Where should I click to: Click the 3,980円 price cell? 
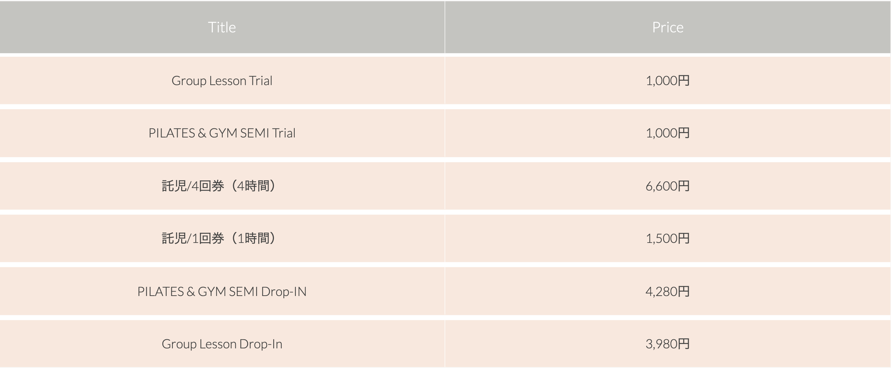tap(668, 344)
